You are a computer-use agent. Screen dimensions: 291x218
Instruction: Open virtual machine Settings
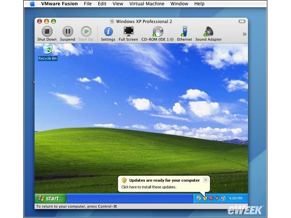(108, 34)
